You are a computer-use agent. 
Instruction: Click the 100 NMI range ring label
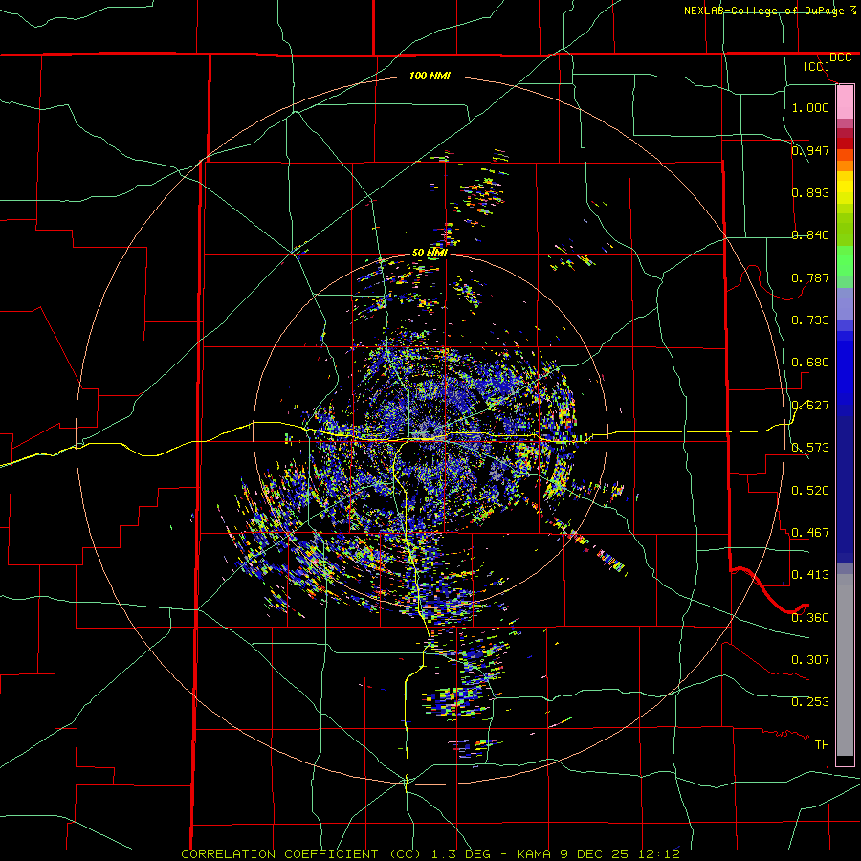430,76
